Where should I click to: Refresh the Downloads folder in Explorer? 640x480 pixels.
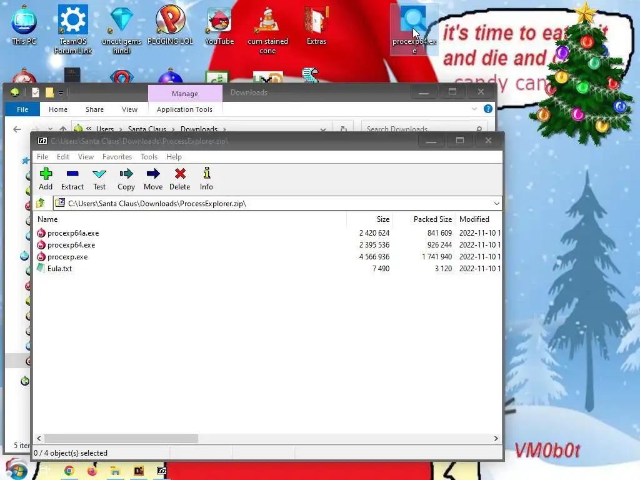click(x=344, y=129)
